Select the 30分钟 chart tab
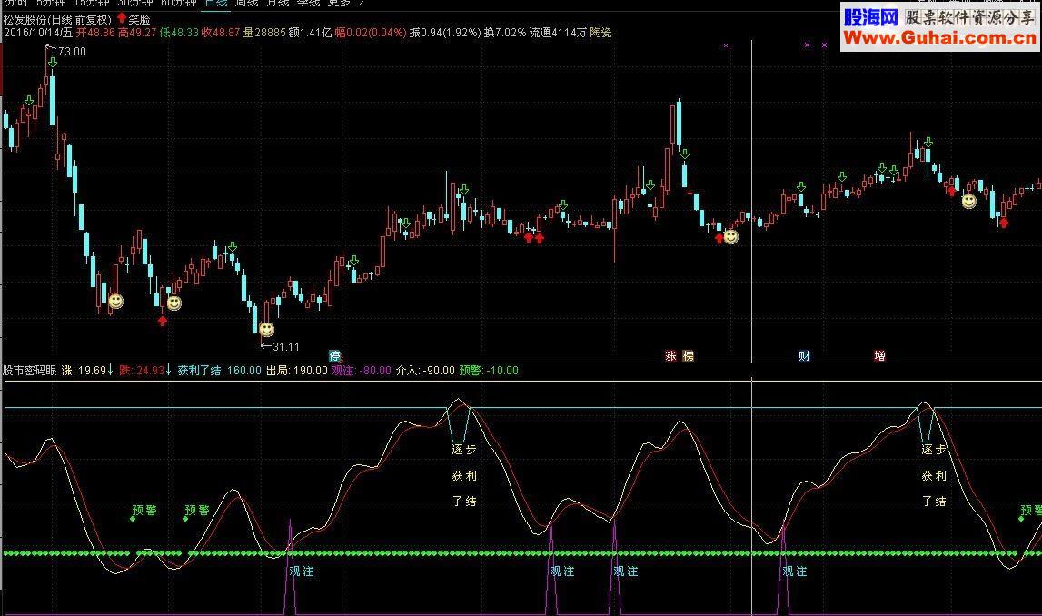This screenshot has width=1042, height=616. click(x=135, y=4)
